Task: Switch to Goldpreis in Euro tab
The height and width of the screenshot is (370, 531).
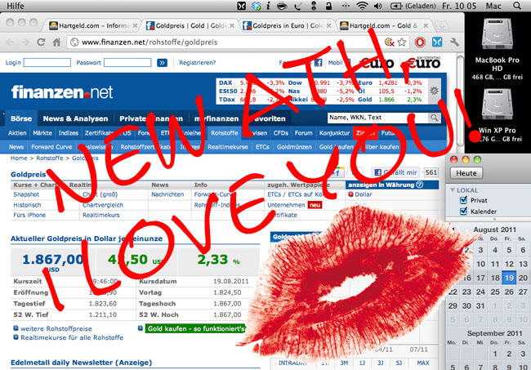Action: click(x=287, y=25)
